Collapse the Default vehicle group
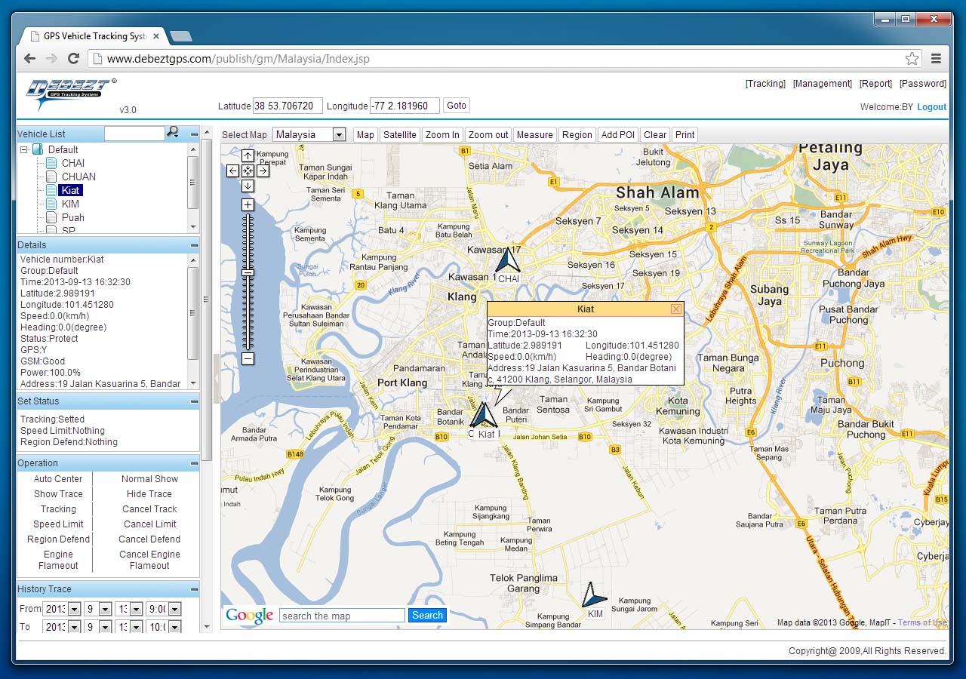Viewport: 966px width, 679px height. pos(24,149)
